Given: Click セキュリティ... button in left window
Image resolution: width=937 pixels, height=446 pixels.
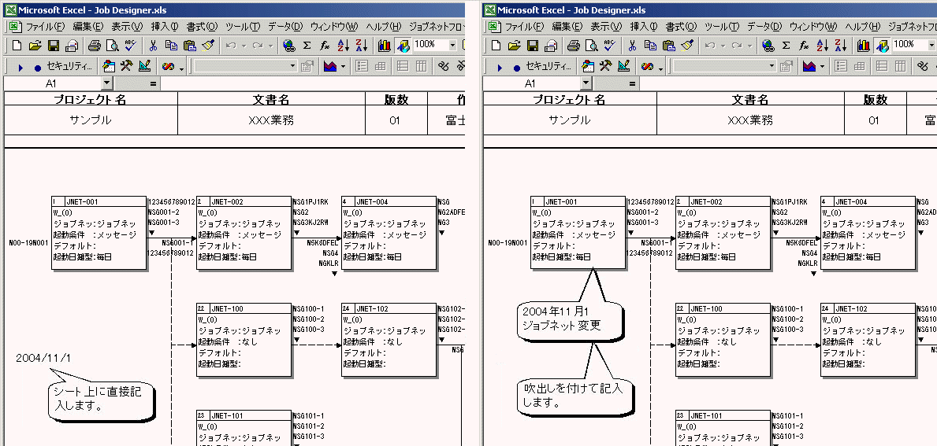Looking at the screenshot, I should pyautogui.click(x=70, y=66).
